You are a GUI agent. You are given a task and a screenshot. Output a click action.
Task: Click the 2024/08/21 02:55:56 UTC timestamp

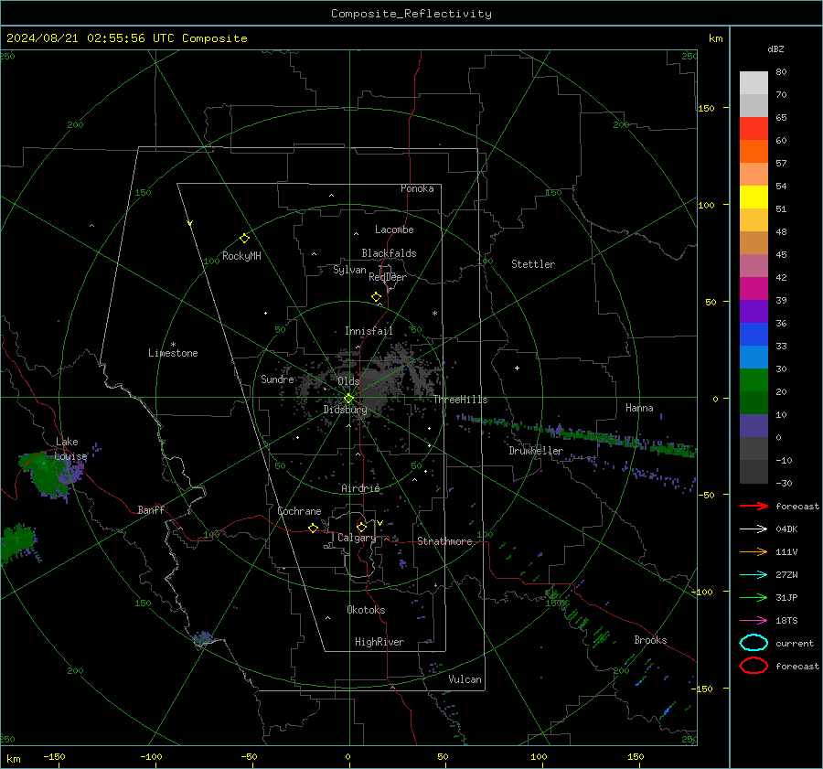(x=126, y=38)
